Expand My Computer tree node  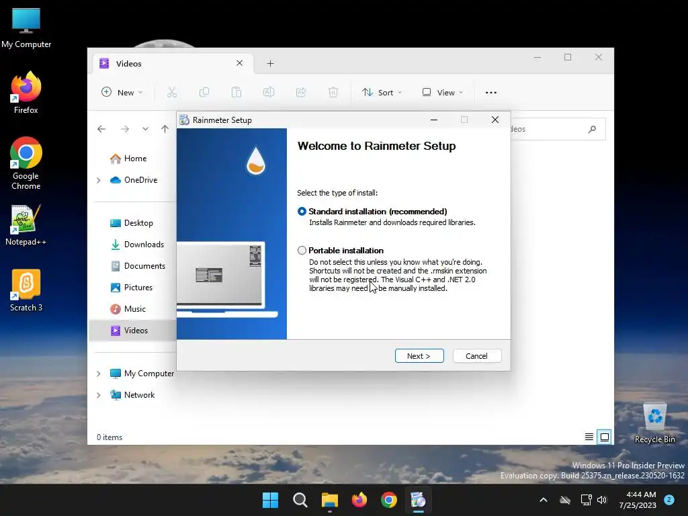tap(99, 374)
